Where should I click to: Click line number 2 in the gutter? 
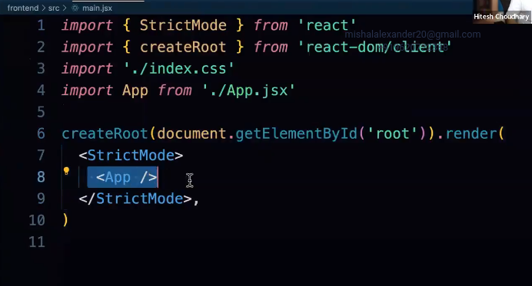(41, 47)
